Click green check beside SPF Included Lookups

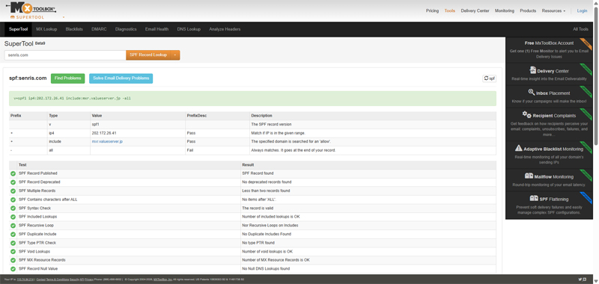point(13,217)
